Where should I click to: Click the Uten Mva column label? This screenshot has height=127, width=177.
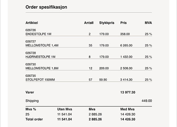click(65, 109)
